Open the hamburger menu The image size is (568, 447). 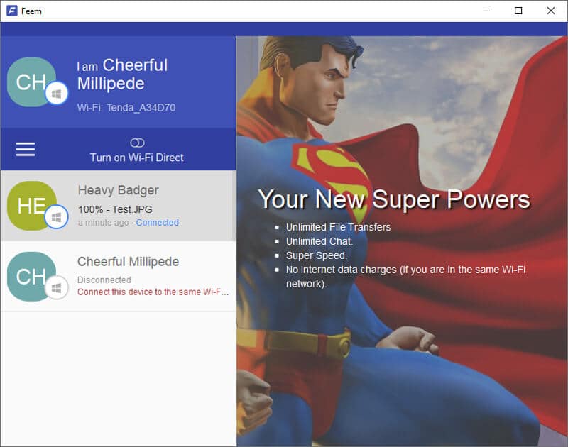26,149
